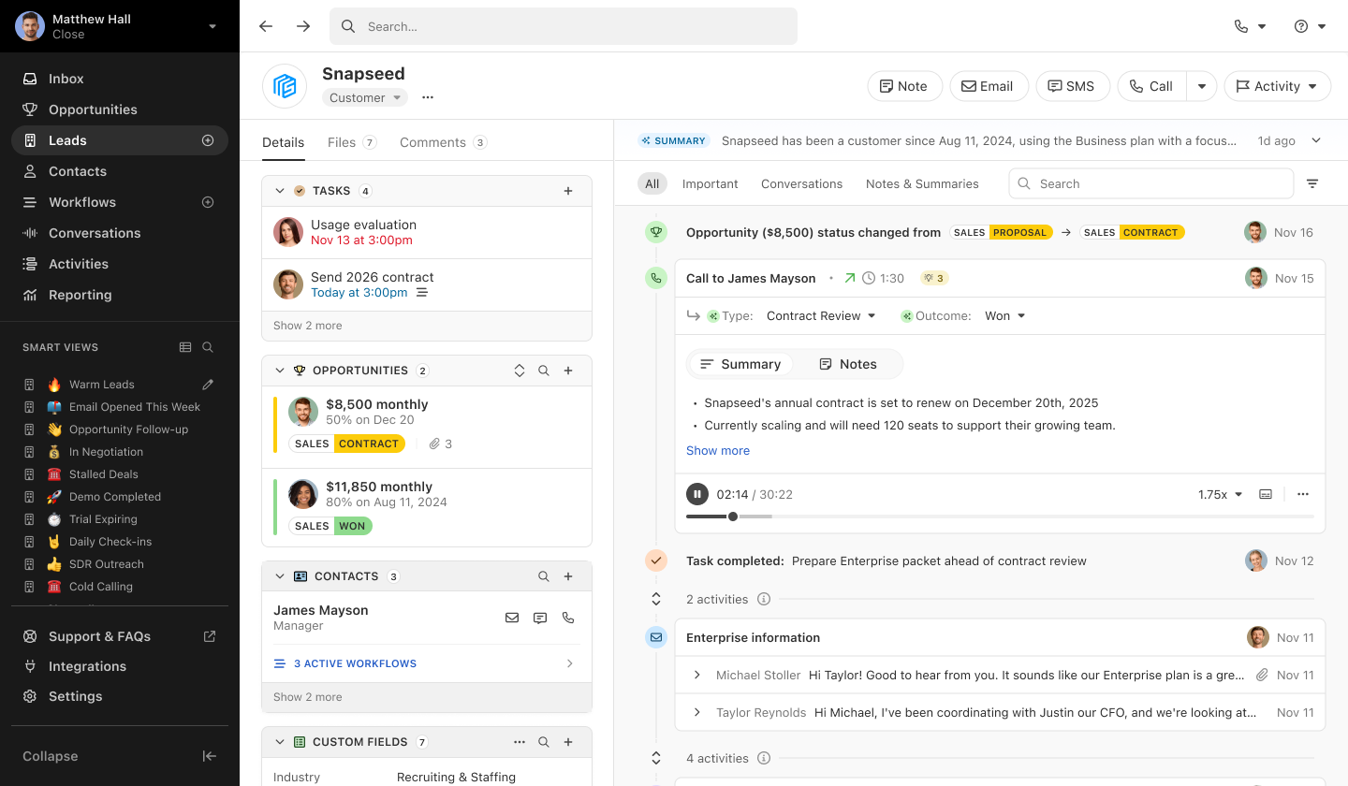Show Important activities filter
Viewport: 1348px width, 786px height.
click(x=711, y=183)
